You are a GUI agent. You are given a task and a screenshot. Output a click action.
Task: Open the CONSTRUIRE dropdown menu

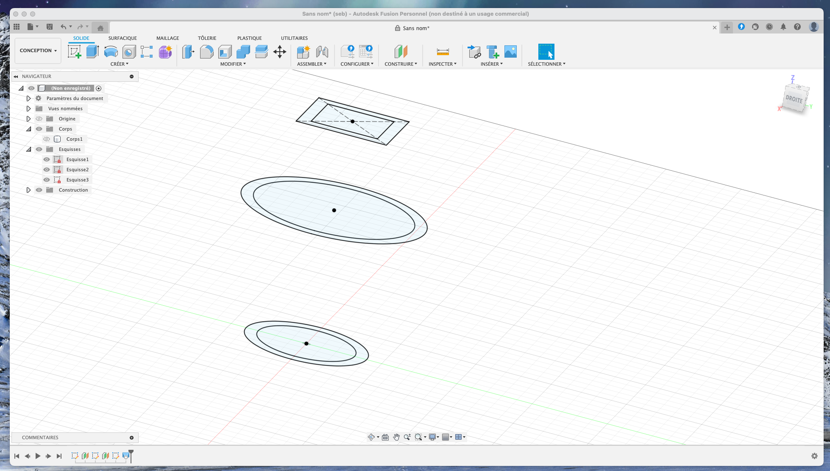click(x=401, y=64)
